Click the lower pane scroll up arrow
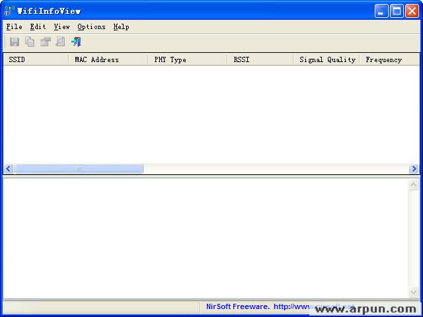This screenshot has width=423, height=317. click(414, 185)
